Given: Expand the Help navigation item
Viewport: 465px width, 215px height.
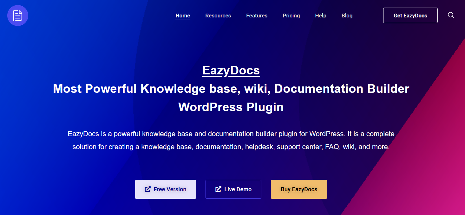Looking at the screenshot, I should pos(320,16).
